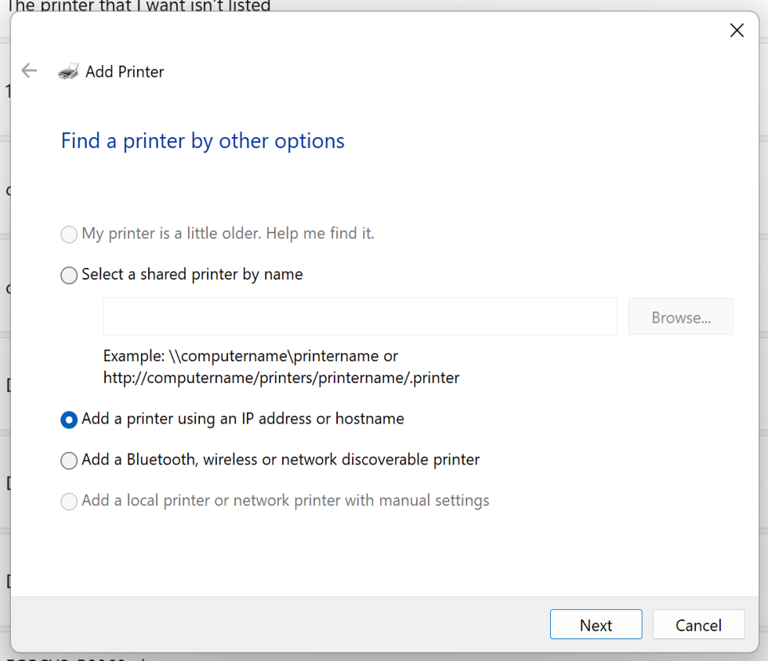Click the dialog close X button
The image size is (768, 661).
point(737,30)
